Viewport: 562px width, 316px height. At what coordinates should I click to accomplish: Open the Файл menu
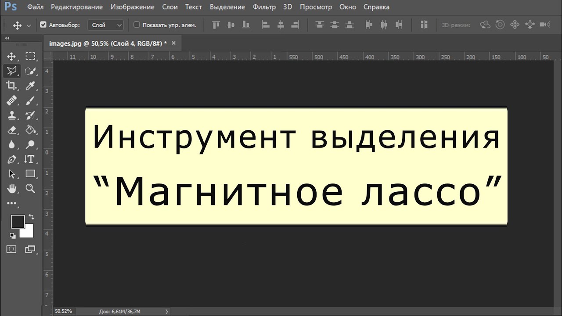(35, 7)
